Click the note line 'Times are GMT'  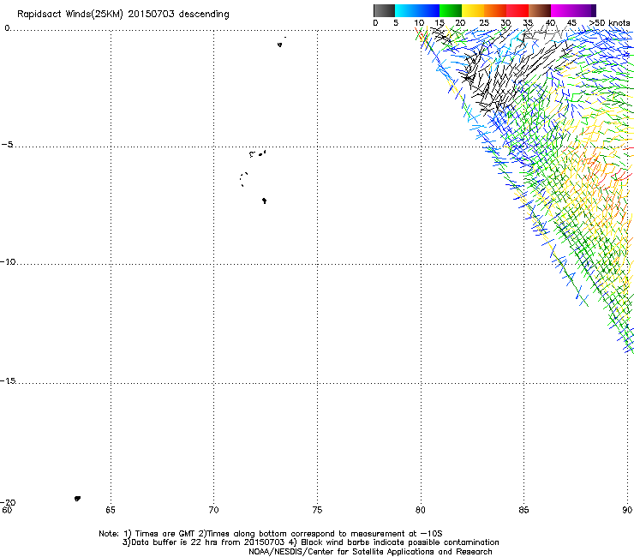tap(271, 534)
